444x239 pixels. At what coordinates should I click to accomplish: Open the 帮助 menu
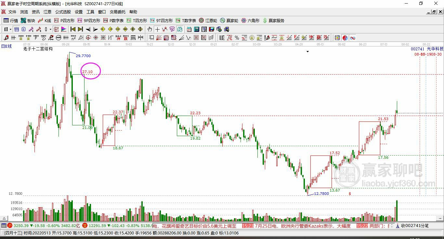133,12
